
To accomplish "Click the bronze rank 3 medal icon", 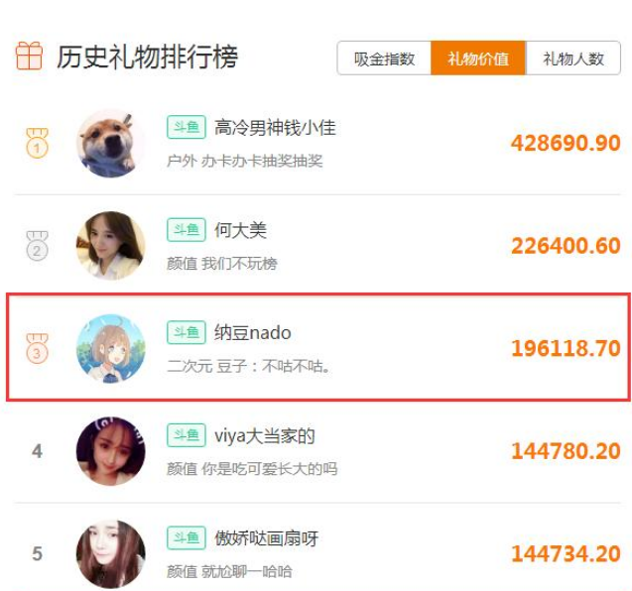I will (x=37, y=348).
